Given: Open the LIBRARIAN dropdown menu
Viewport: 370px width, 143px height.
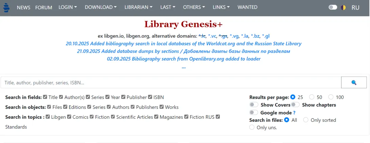Looking at the screenshot, I should [x=138, y=7].
